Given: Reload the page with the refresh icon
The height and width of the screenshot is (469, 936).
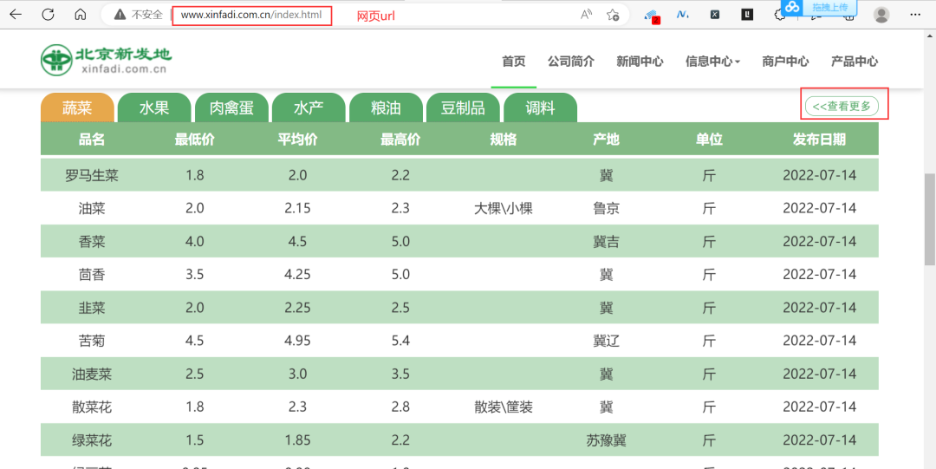Looking at the screenshot, I should 48,15.
